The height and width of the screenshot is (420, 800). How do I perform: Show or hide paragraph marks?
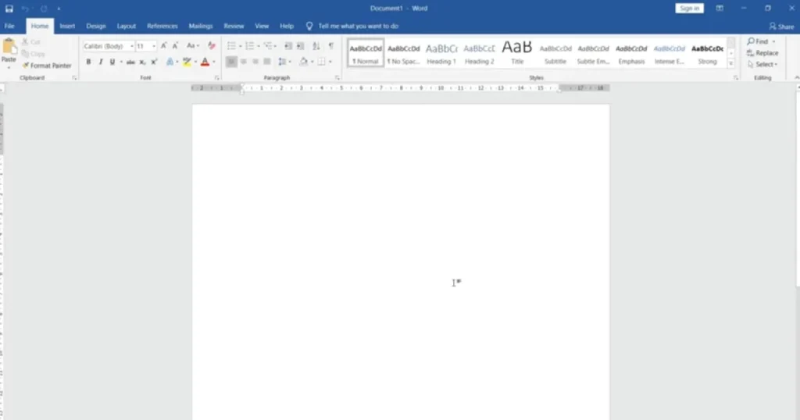click(331, 46)
